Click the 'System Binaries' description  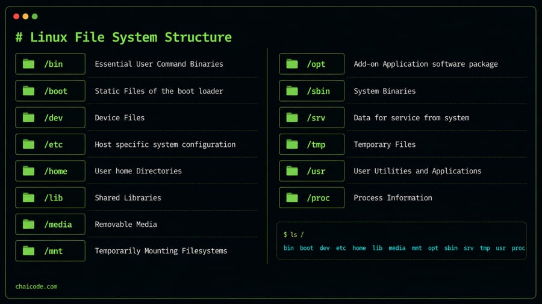click(x=385, y=91)
